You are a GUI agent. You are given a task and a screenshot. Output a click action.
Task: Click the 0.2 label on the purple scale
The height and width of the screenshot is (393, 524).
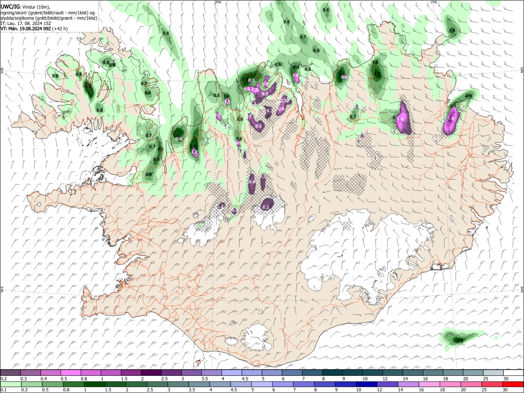click(x=3, y=379)
